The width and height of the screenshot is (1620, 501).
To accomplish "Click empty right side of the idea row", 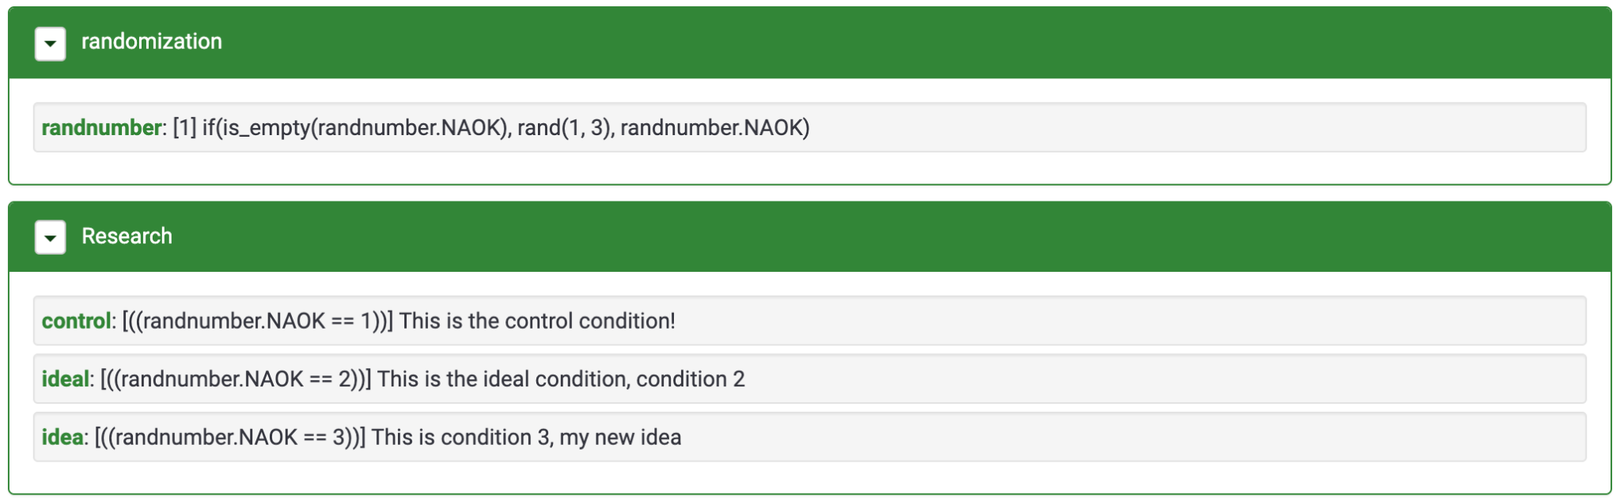I will coord(1187,438).
